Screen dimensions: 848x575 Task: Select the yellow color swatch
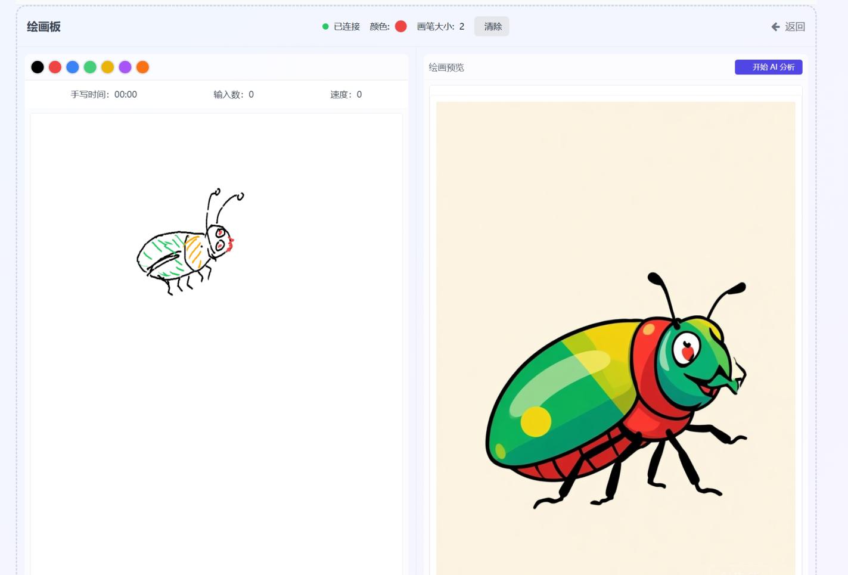107,67
